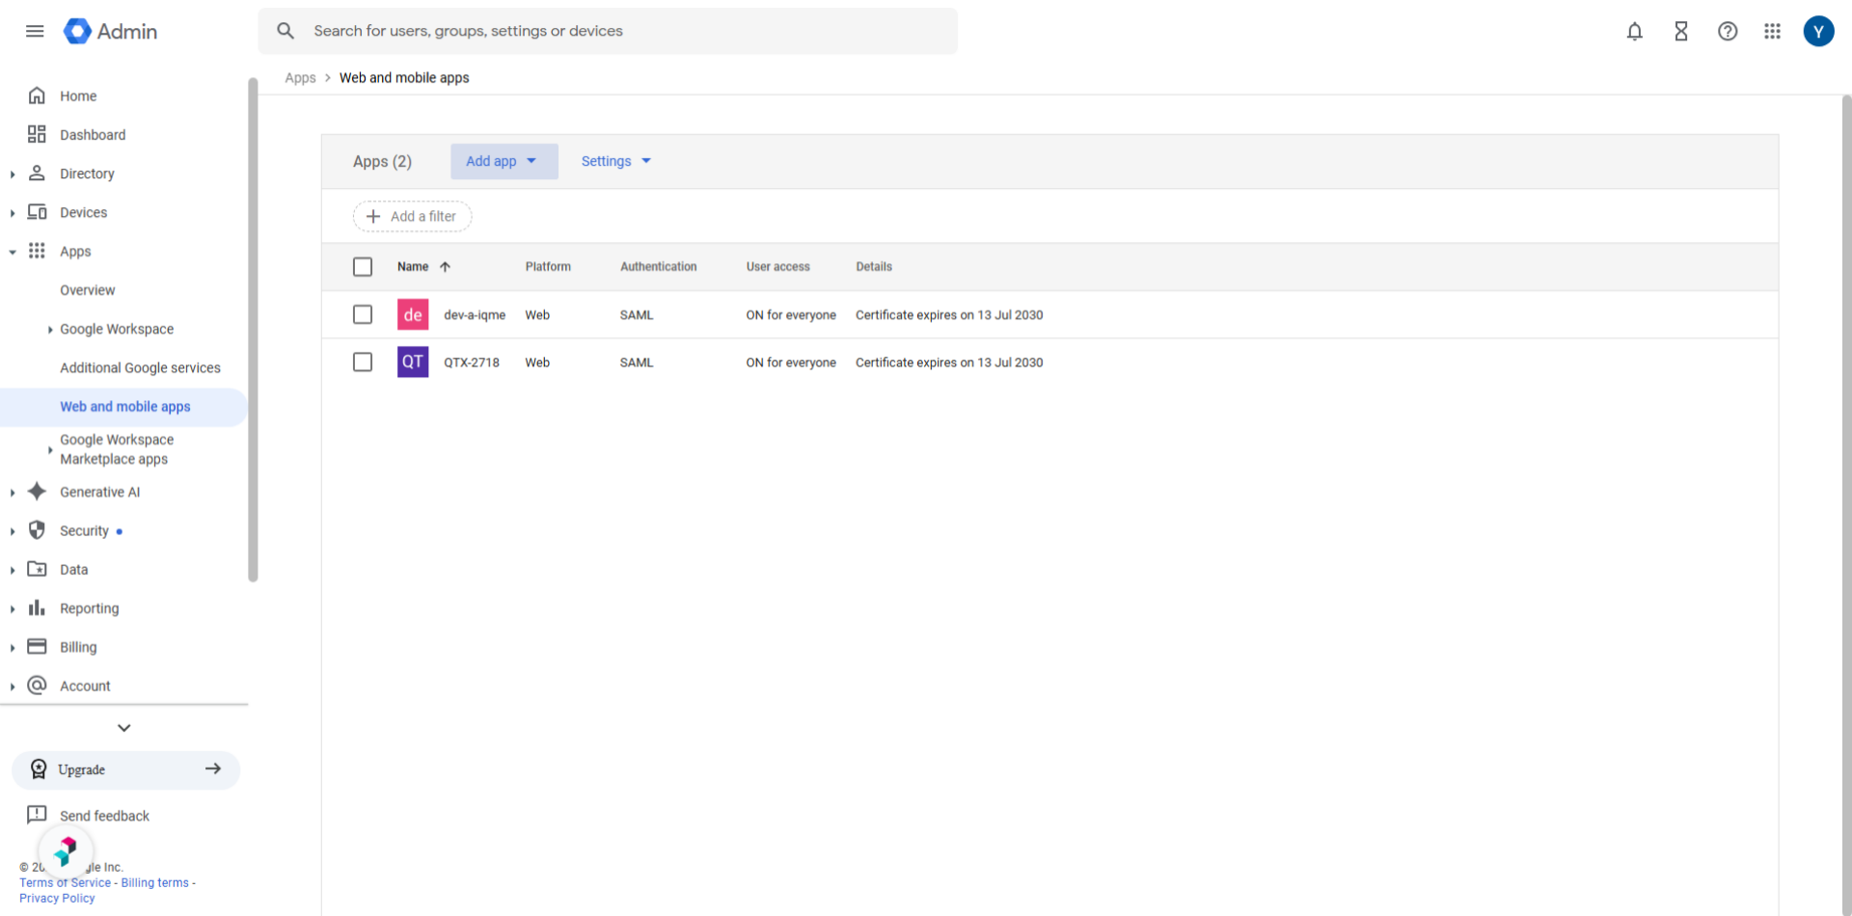Open the tasks hourglass icon

coord(1681,31)
